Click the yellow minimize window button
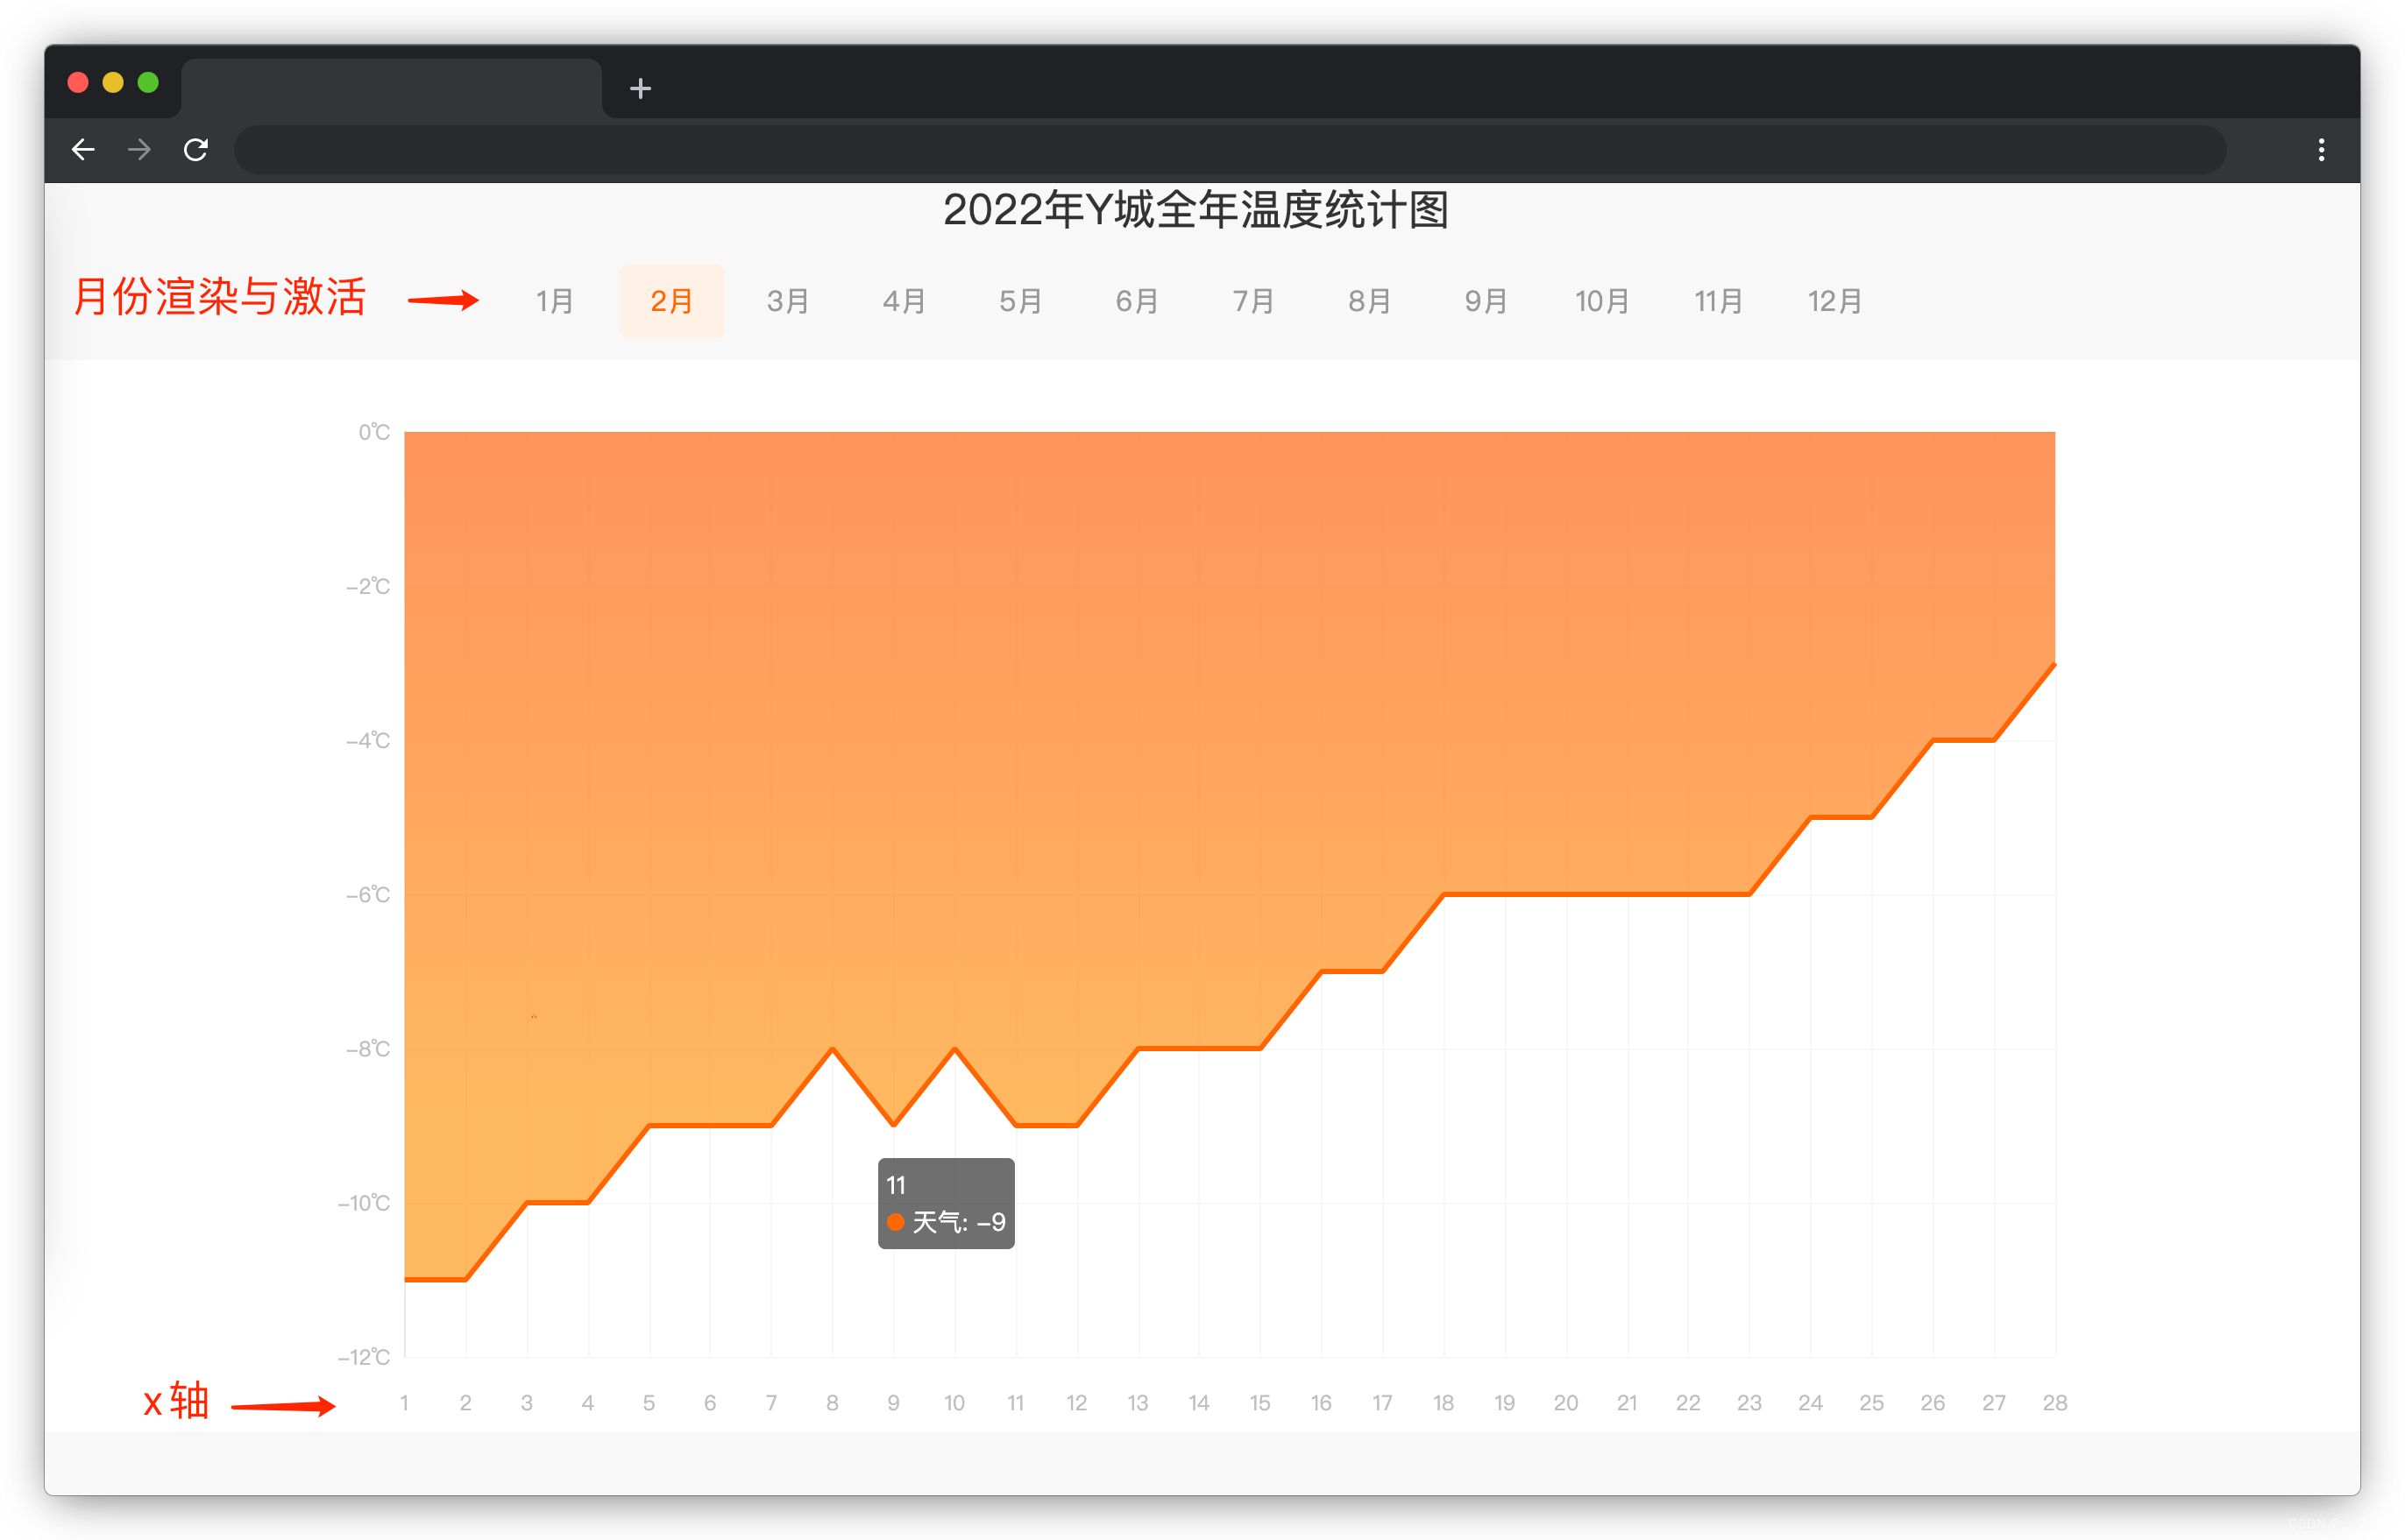 click(113, 82)
